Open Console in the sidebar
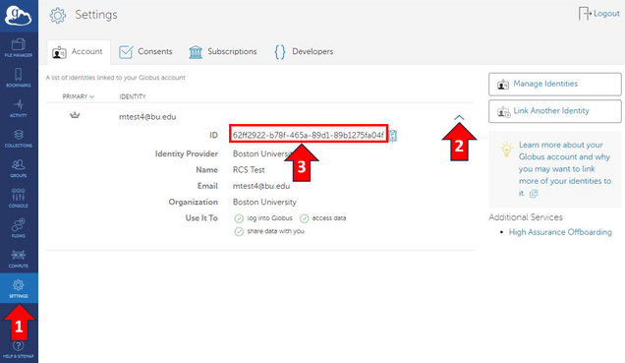The image size is (625, 363). pyautogui.click(x=19, y=199)
